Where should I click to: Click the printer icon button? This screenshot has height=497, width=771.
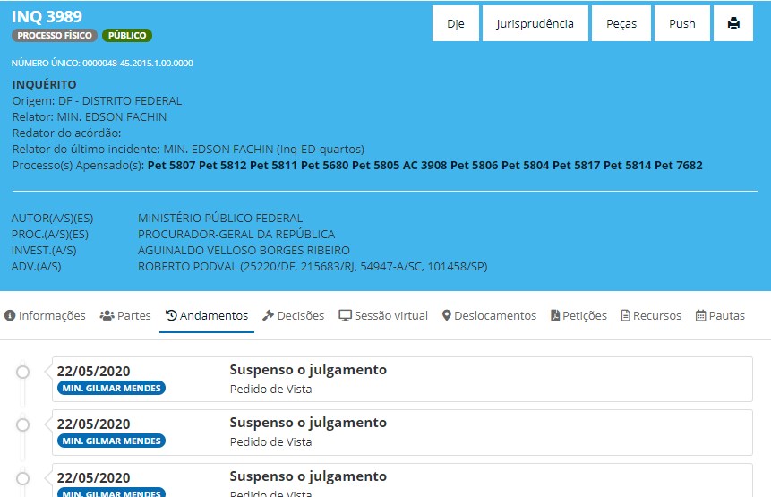pos(733,24)
